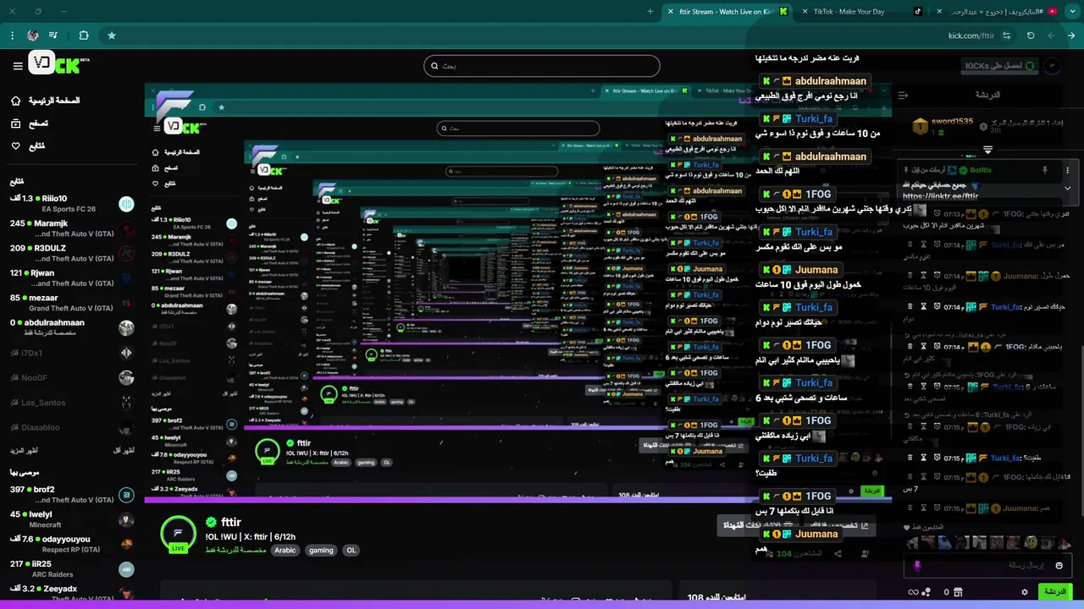Collapse show less (أظهر أقل) in following list
This screenshot has width=1084, height=609.
point(124,450)
